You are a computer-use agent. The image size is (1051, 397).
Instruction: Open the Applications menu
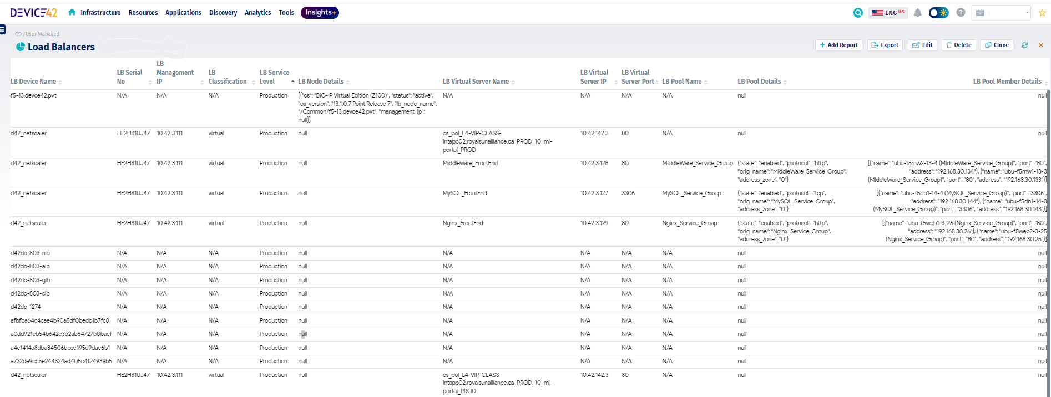click(183, 12)
